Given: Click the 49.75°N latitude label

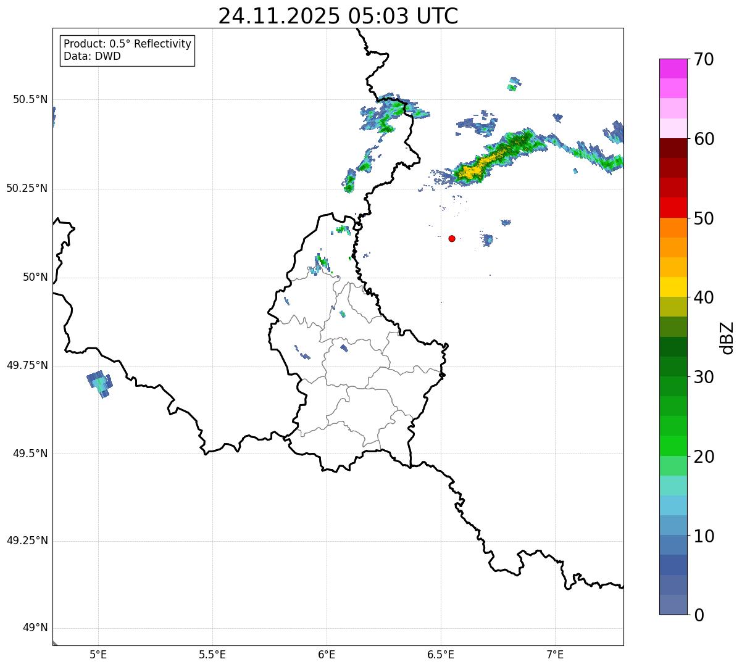Looking at the screenshot, I should point(27,365).
